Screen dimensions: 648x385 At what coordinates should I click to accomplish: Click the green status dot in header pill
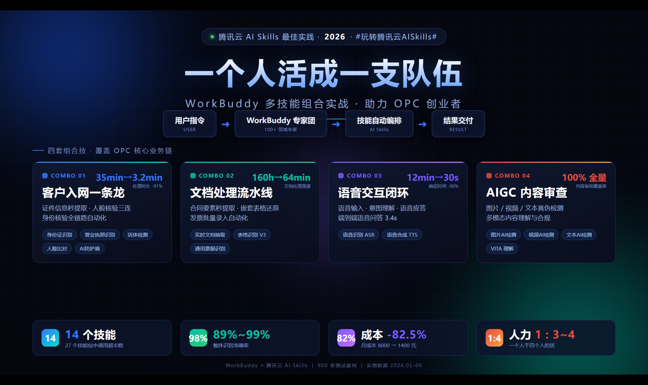pos(212,37)
